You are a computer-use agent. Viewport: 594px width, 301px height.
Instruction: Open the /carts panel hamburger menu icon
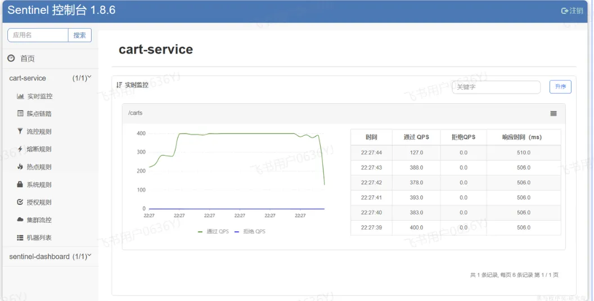click(x=553, y=113)
